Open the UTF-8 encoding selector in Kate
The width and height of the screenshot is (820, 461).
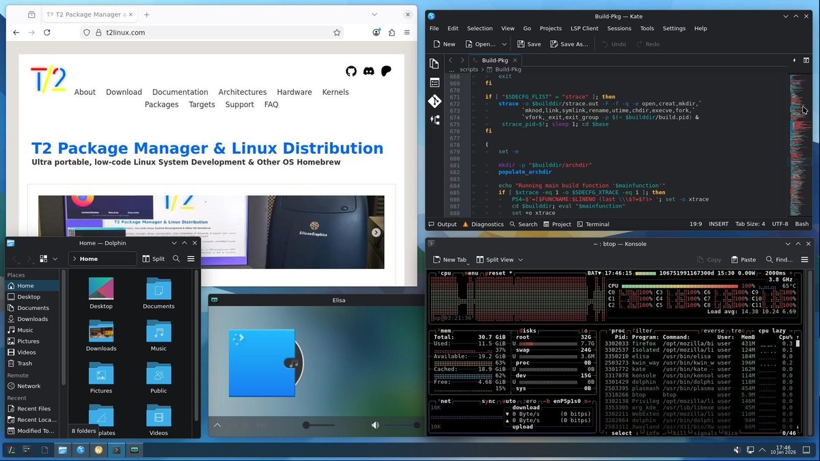(x=780, y=224)
